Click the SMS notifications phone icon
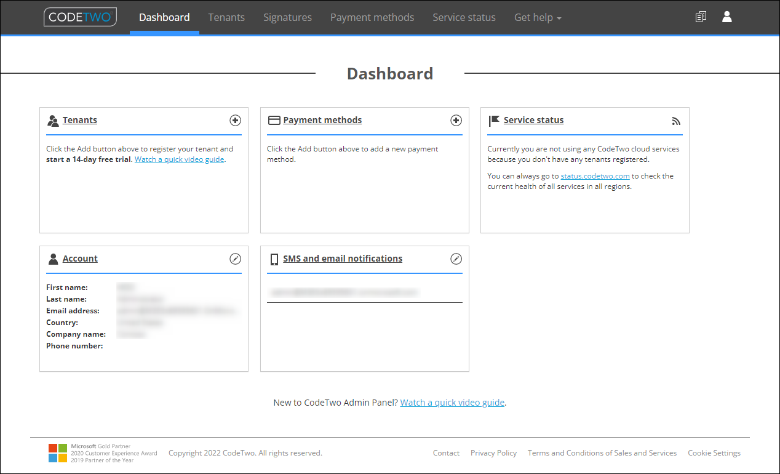780x474 pixels. coord(274,259)
